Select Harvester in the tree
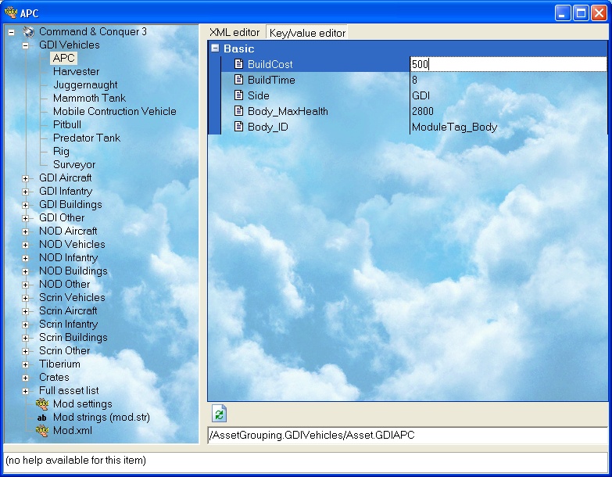Screen dimensions: 612x477 pos(76,71)
